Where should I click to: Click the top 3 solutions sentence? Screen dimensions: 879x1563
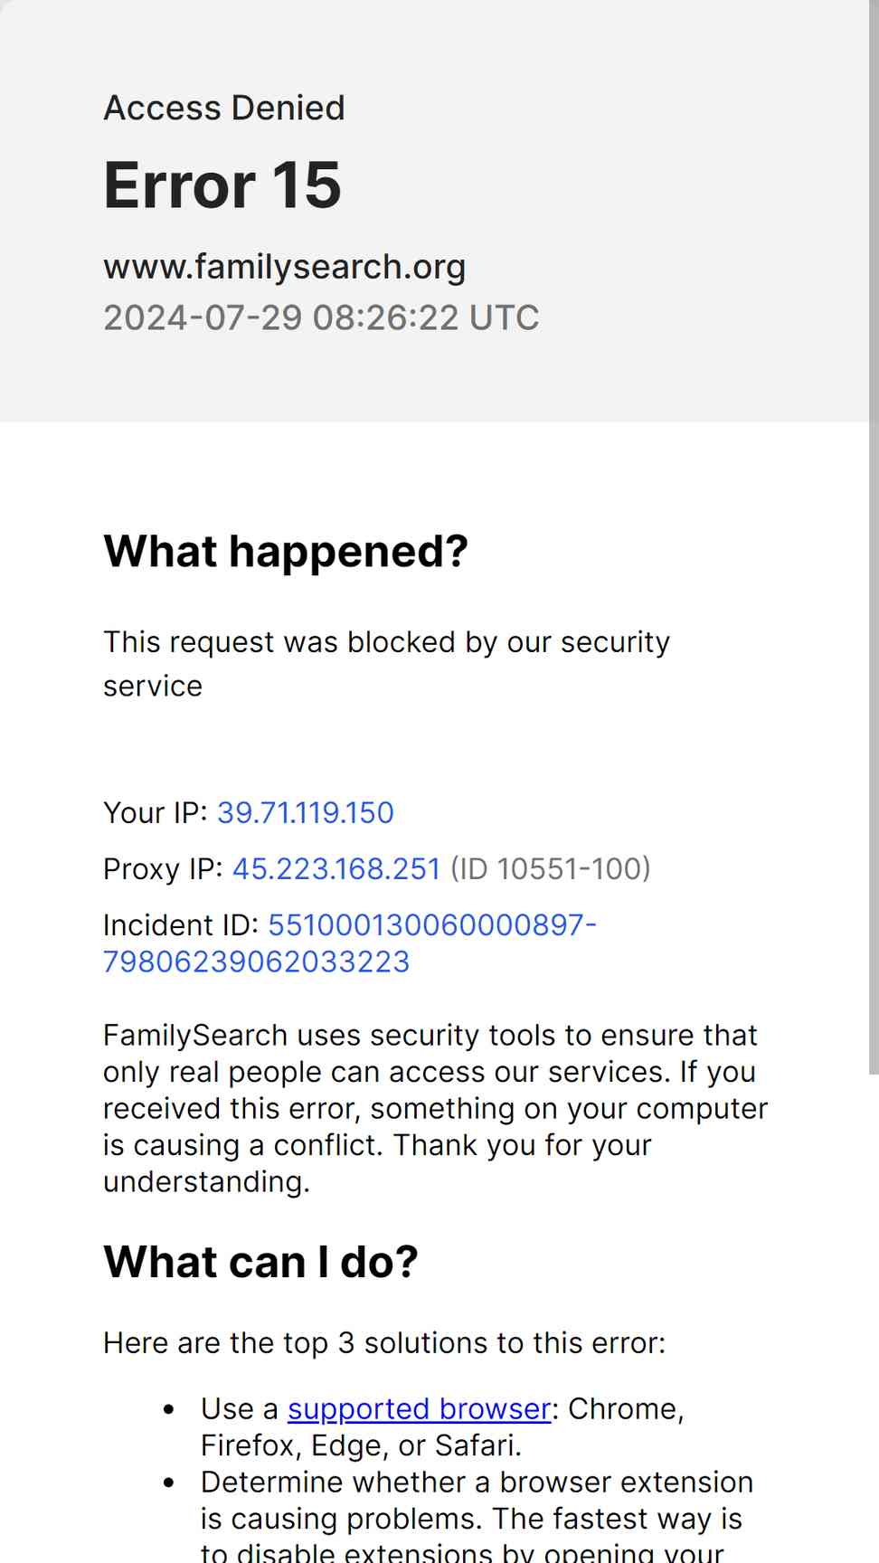tap(384, 1343)
